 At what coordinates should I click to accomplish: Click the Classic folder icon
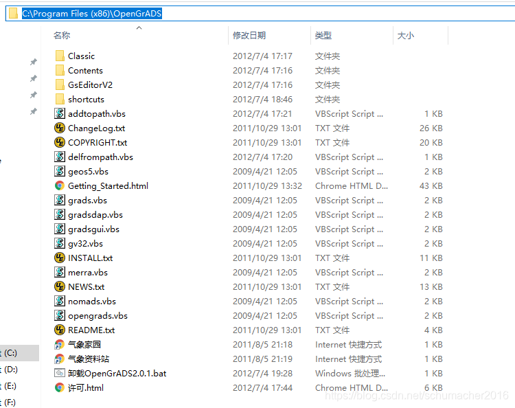coord(60,56)
